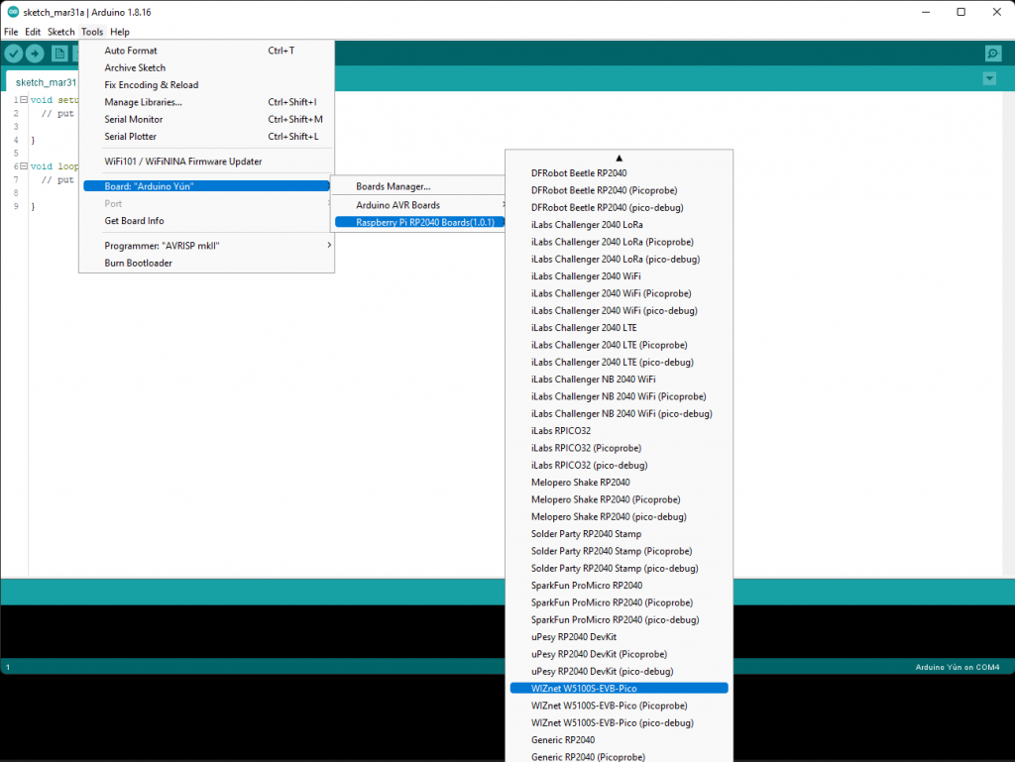Screen dimensions: 1015x762
Task: Switch to the sketch_mar31a editor tab
Action: [44, 82]
